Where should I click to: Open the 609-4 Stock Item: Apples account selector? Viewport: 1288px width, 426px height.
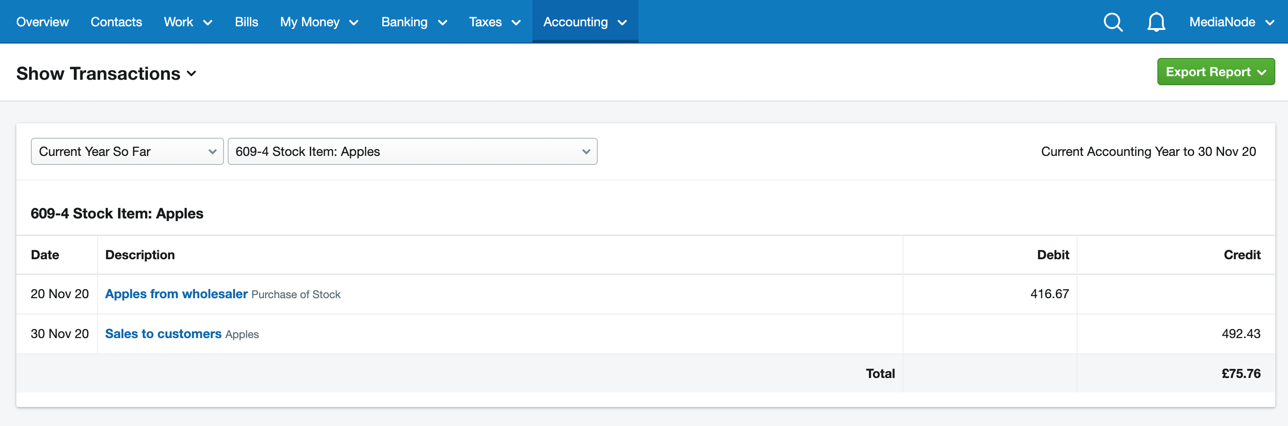[x=413, y=151]
